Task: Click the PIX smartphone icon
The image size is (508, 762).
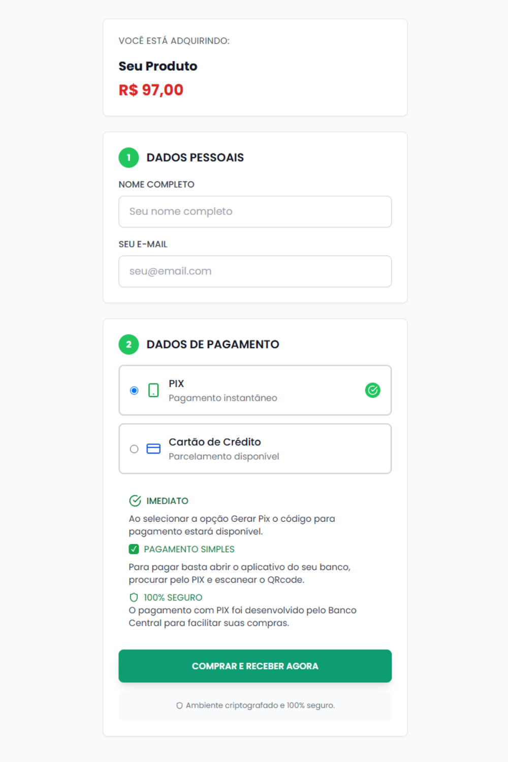Action: pyautogui.click(x=153, y=390)
